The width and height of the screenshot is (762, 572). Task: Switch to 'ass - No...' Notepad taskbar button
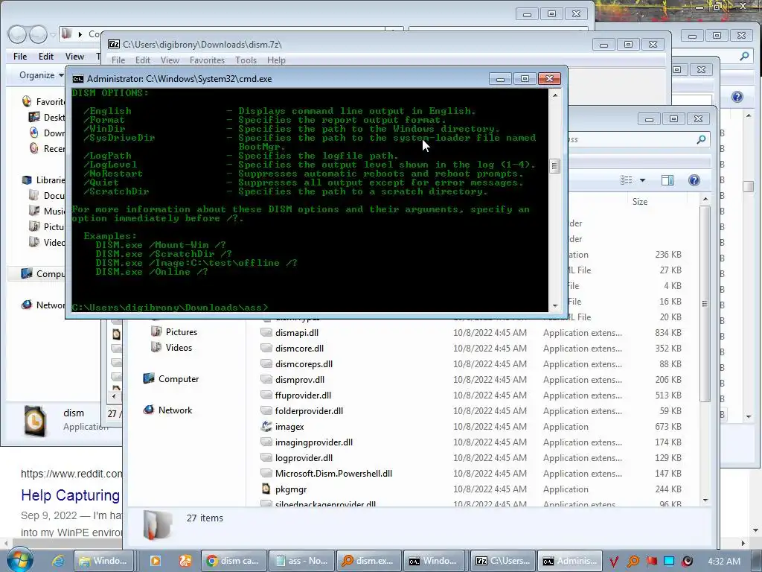coord(301,561)
